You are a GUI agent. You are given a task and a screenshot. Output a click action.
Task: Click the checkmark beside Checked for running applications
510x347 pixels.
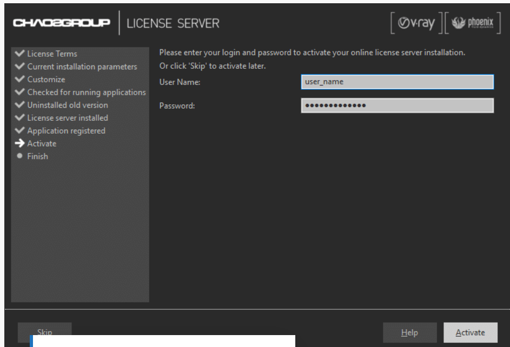pos(20,92)
